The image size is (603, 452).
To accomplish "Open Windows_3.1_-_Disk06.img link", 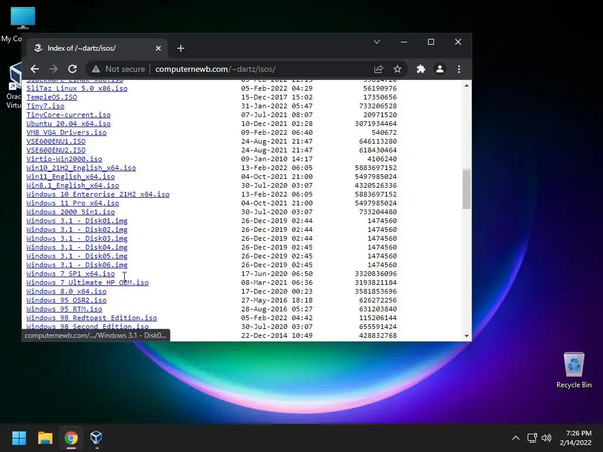I will tap(77, 265).
